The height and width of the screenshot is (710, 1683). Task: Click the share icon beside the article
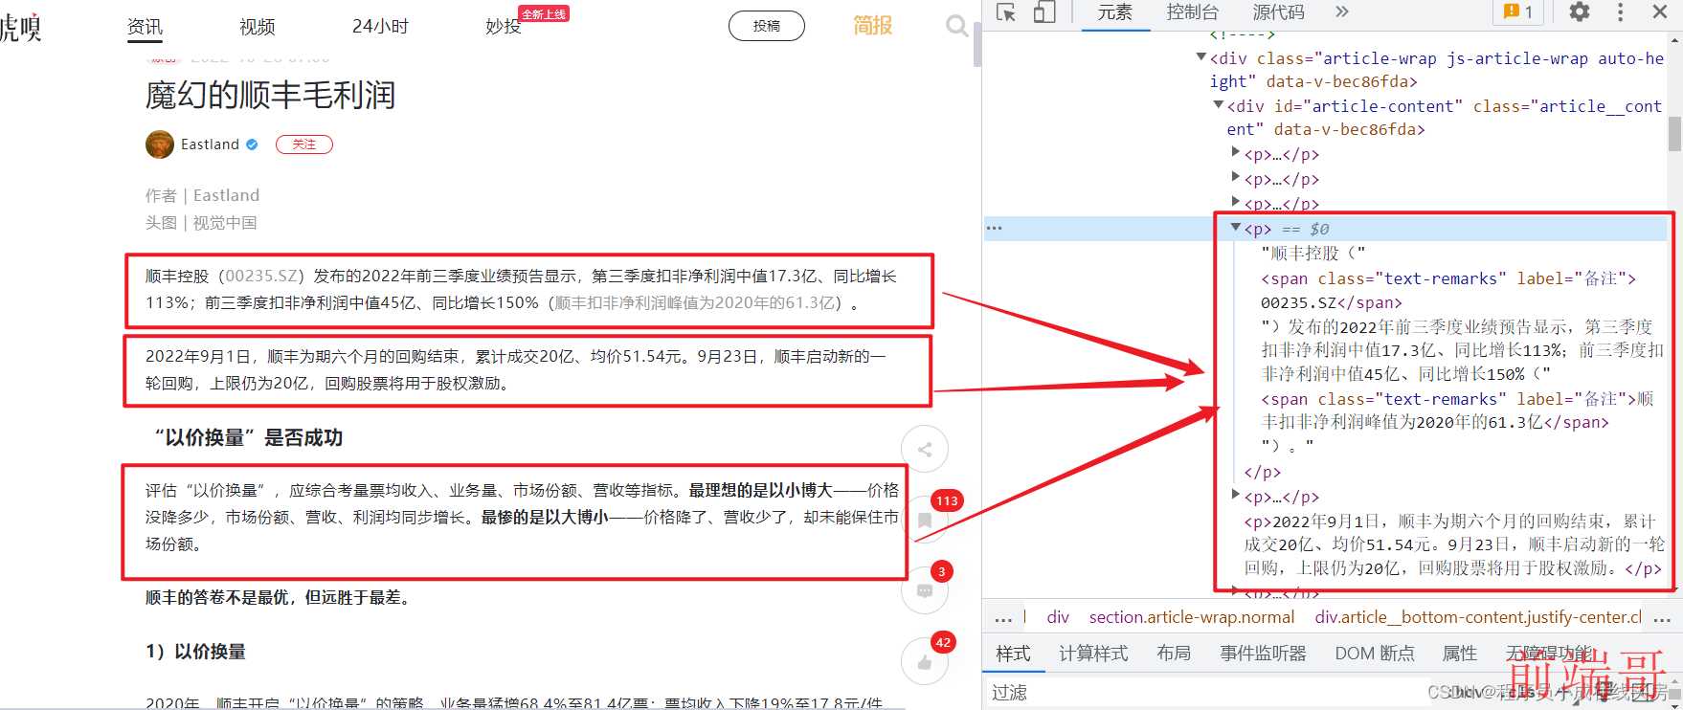click(925, 449)
